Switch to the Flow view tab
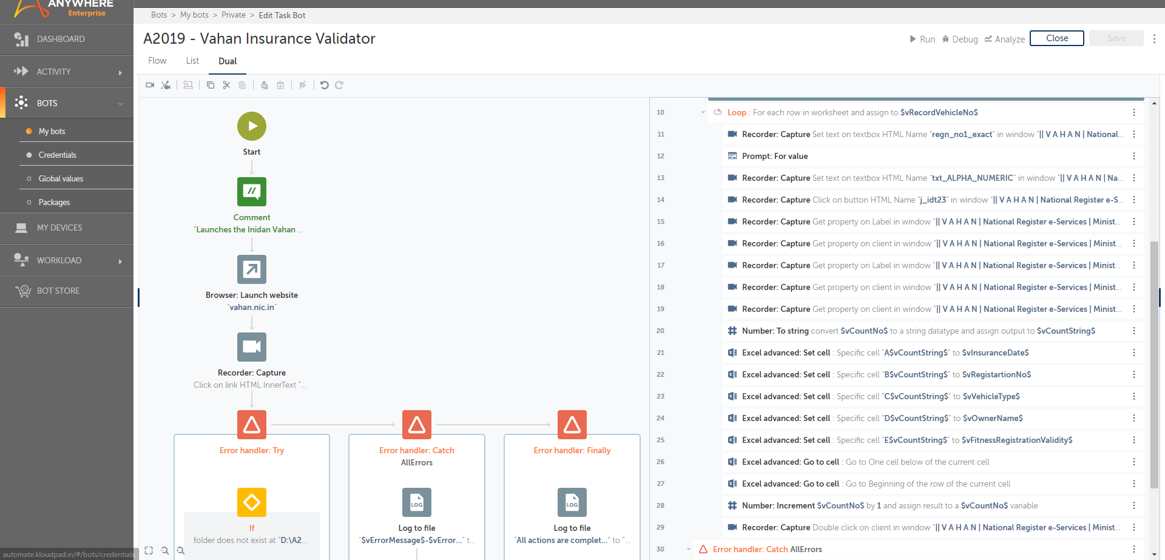Image resolution: width=1165 pixels, height=560 pixels. click(157, 61)
